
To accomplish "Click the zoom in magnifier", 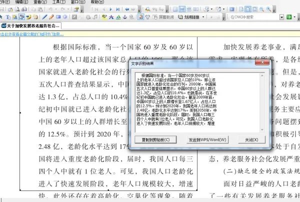I will tap(268, 9).
